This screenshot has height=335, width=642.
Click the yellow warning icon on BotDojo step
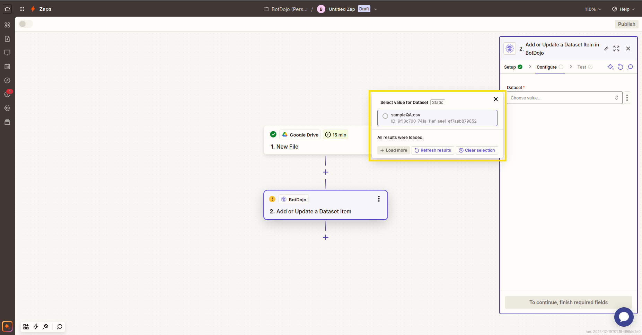click(272, 199)
